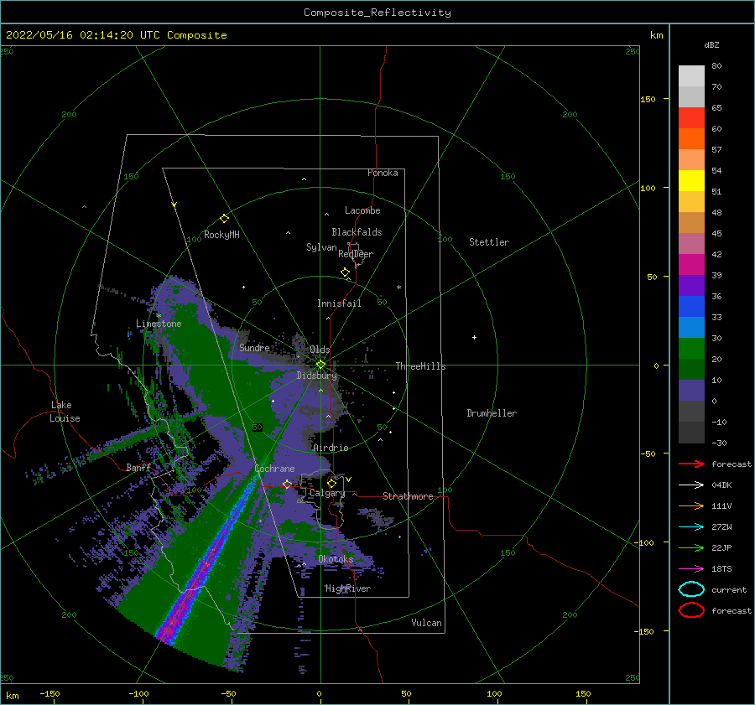
Task: Click the yellow diamond marker below RedDeer
Action: 345,272
